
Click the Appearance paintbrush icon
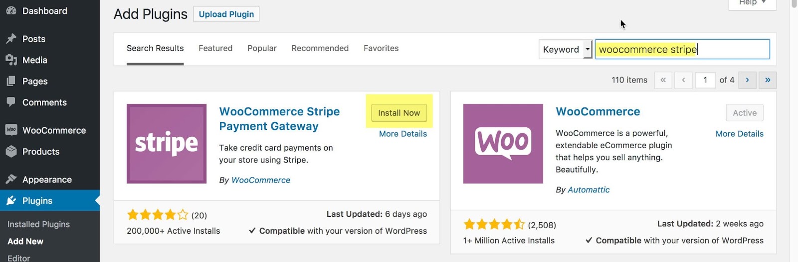(11, 179)
